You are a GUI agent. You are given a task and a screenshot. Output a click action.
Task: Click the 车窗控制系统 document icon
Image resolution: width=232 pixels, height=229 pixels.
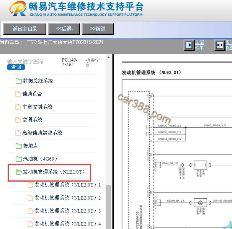18,107
